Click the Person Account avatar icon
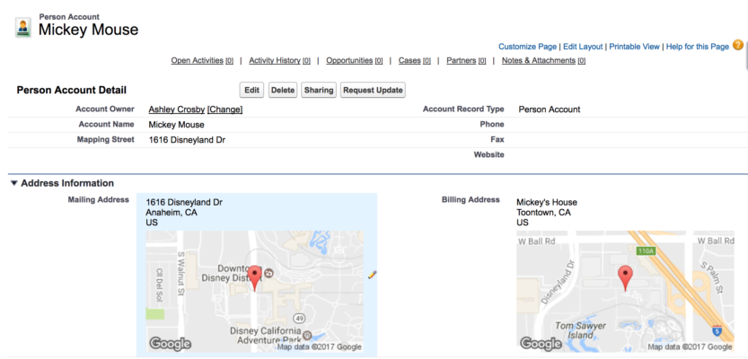This screenshot has height=359, width=748. pyautogui.click(x=23, y=28)
